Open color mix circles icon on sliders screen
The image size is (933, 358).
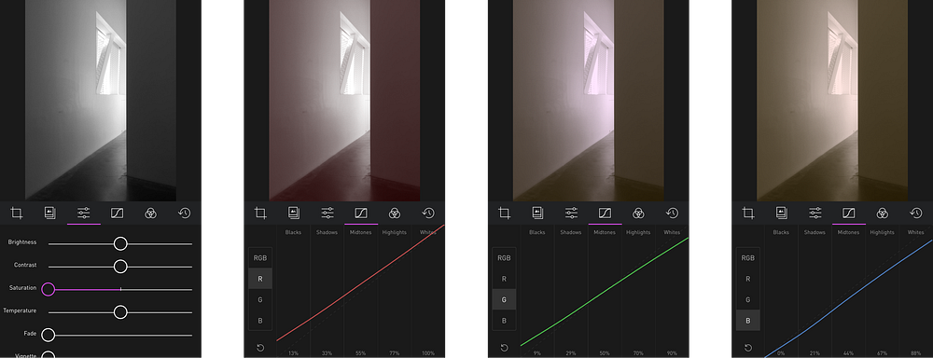[151, 213]
